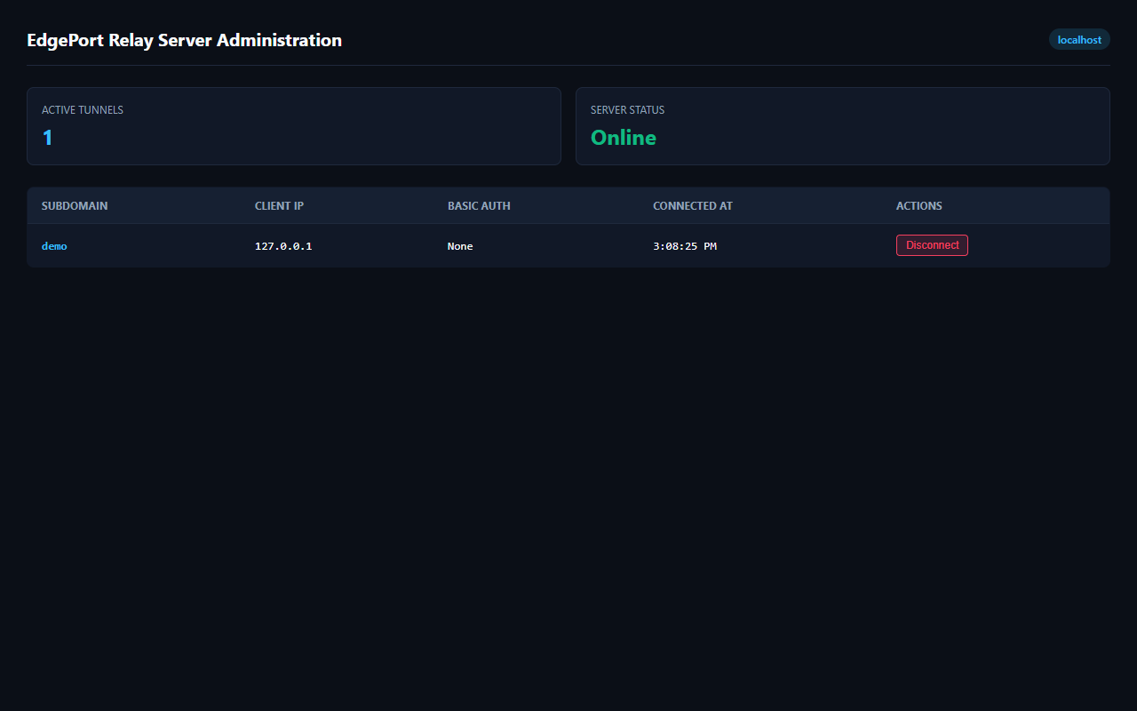Open the demo subdomain link
Screen dimensions: 1137x711
54,246
